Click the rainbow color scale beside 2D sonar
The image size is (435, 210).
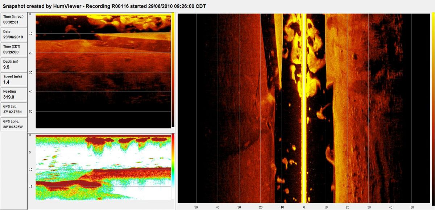[x=173, y=167]
